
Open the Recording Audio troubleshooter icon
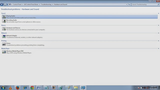click(4, 21)
